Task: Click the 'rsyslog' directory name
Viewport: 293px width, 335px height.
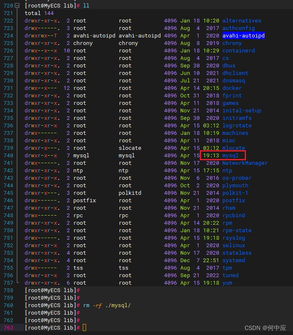Action: pyautogui.click(x=233, y=238)
